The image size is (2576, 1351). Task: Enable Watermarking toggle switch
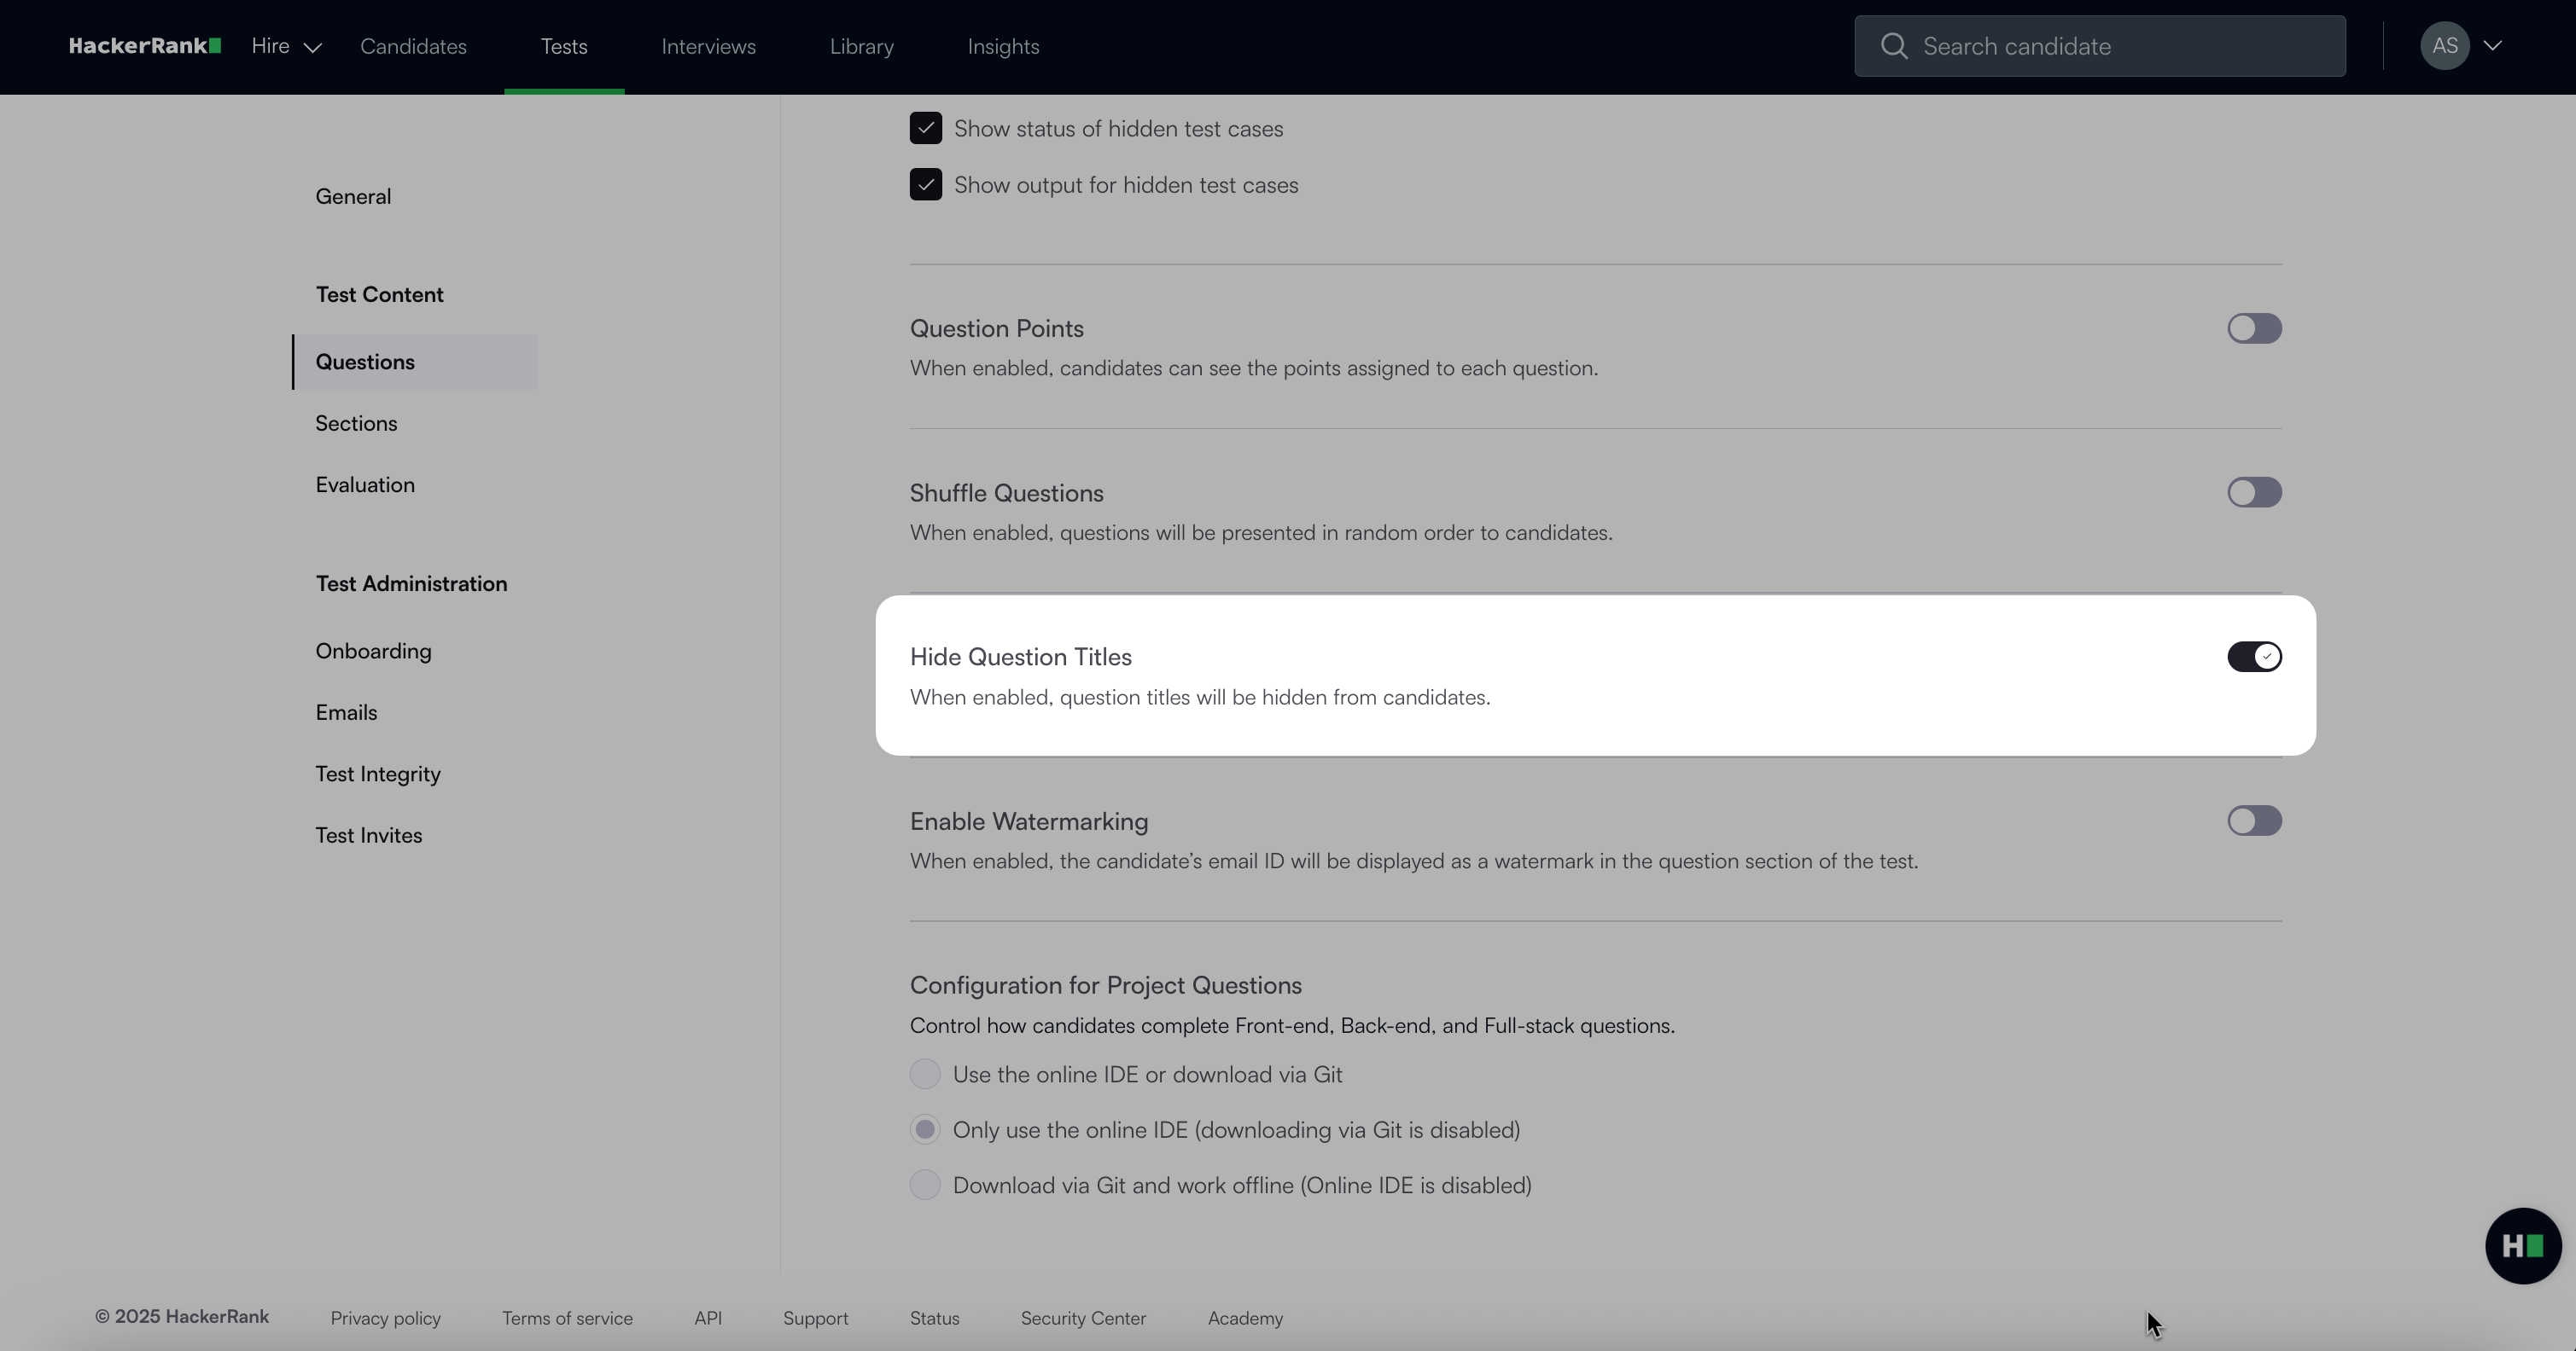pos(2253,820)
